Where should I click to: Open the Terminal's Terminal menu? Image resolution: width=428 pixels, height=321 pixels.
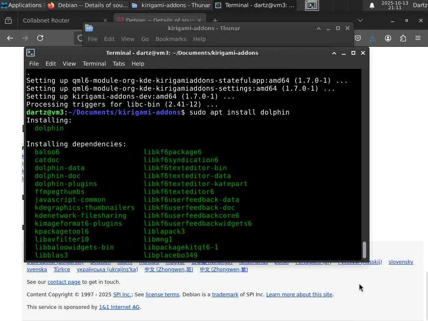94,64
